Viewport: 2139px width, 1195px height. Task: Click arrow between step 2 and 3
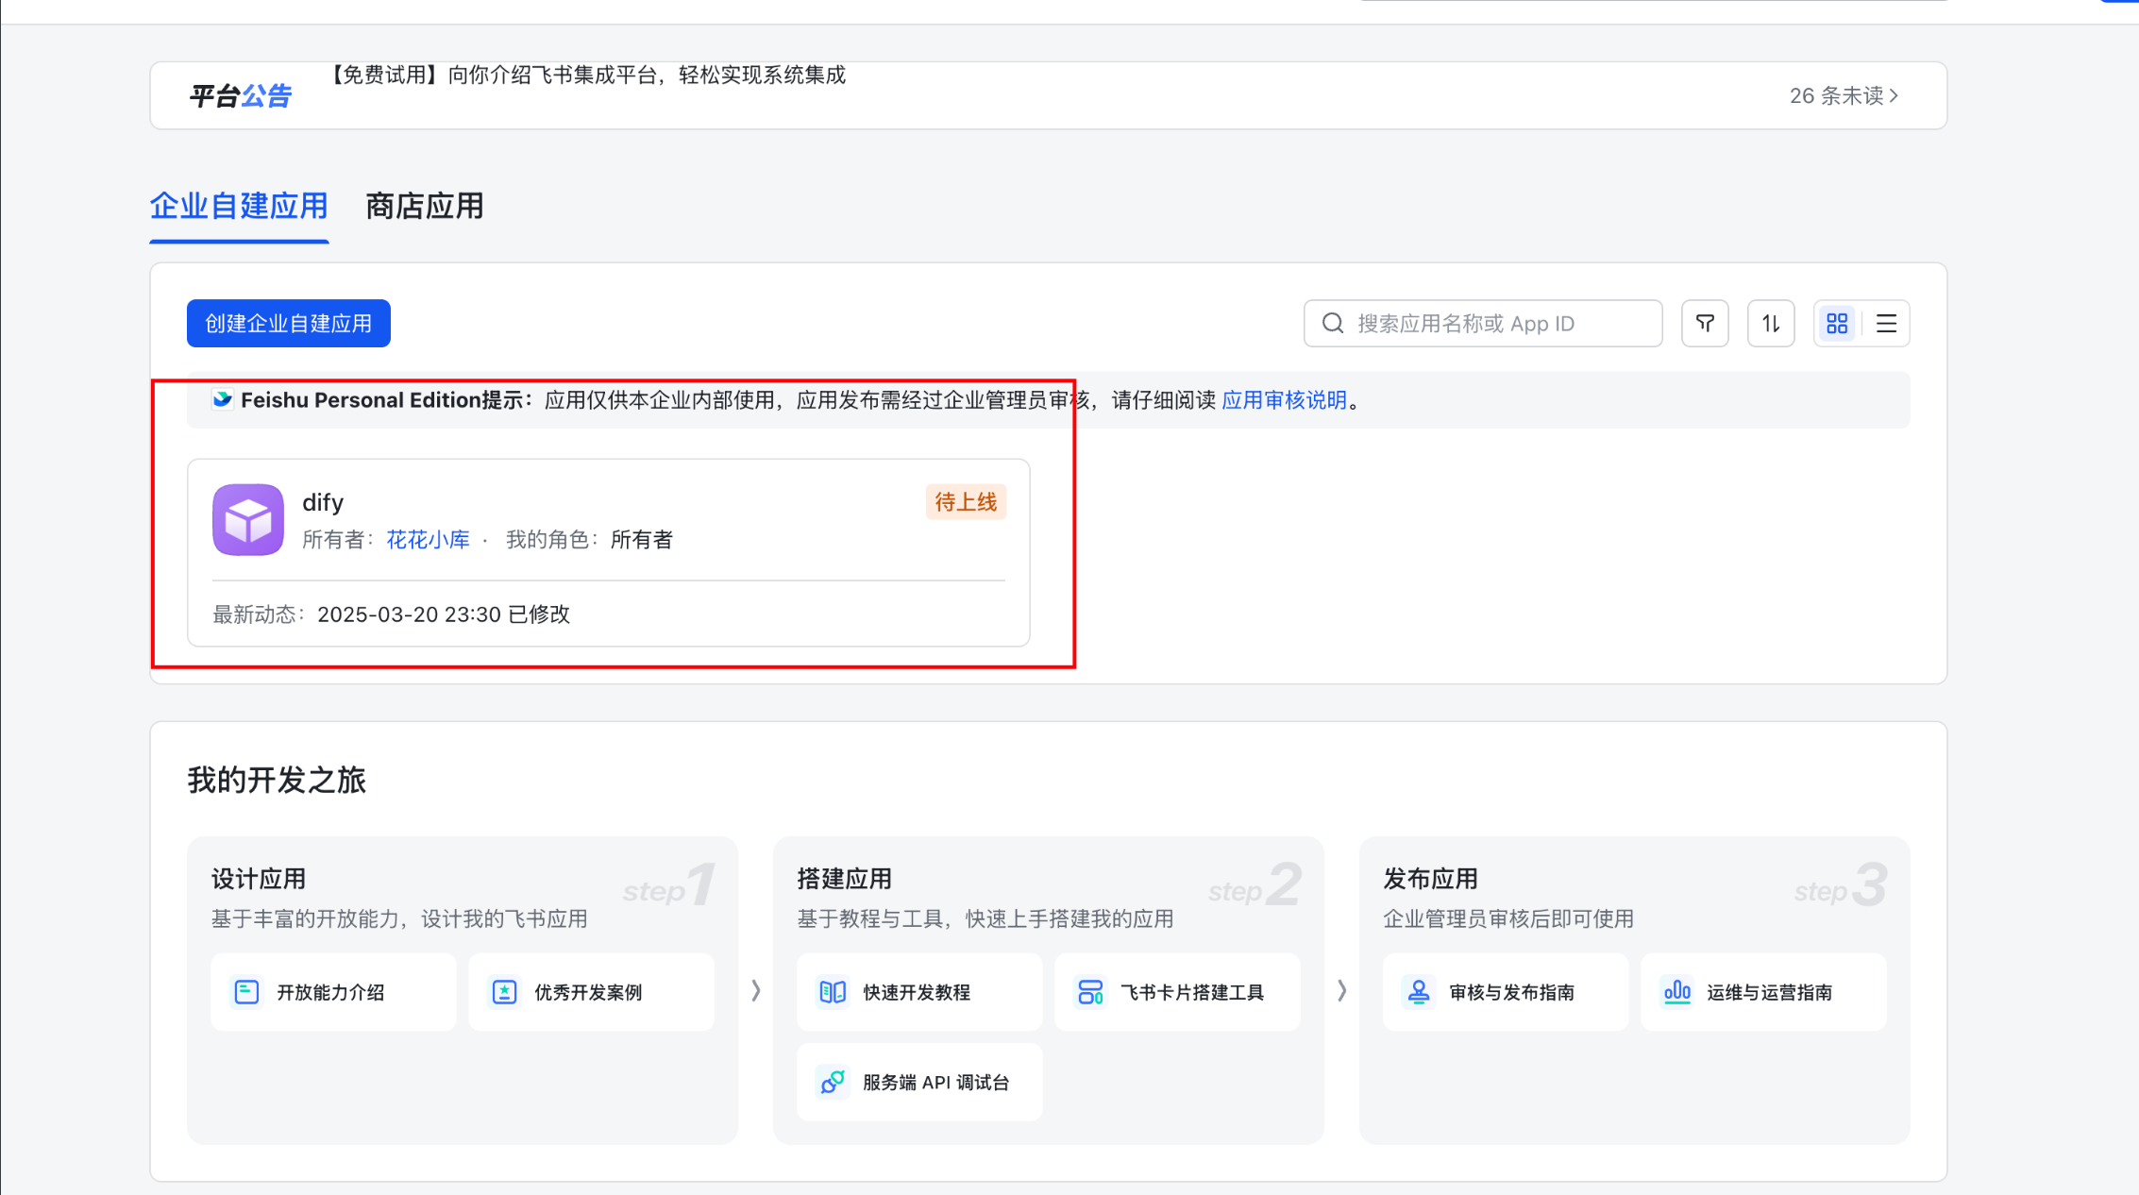pos(1341,990)
